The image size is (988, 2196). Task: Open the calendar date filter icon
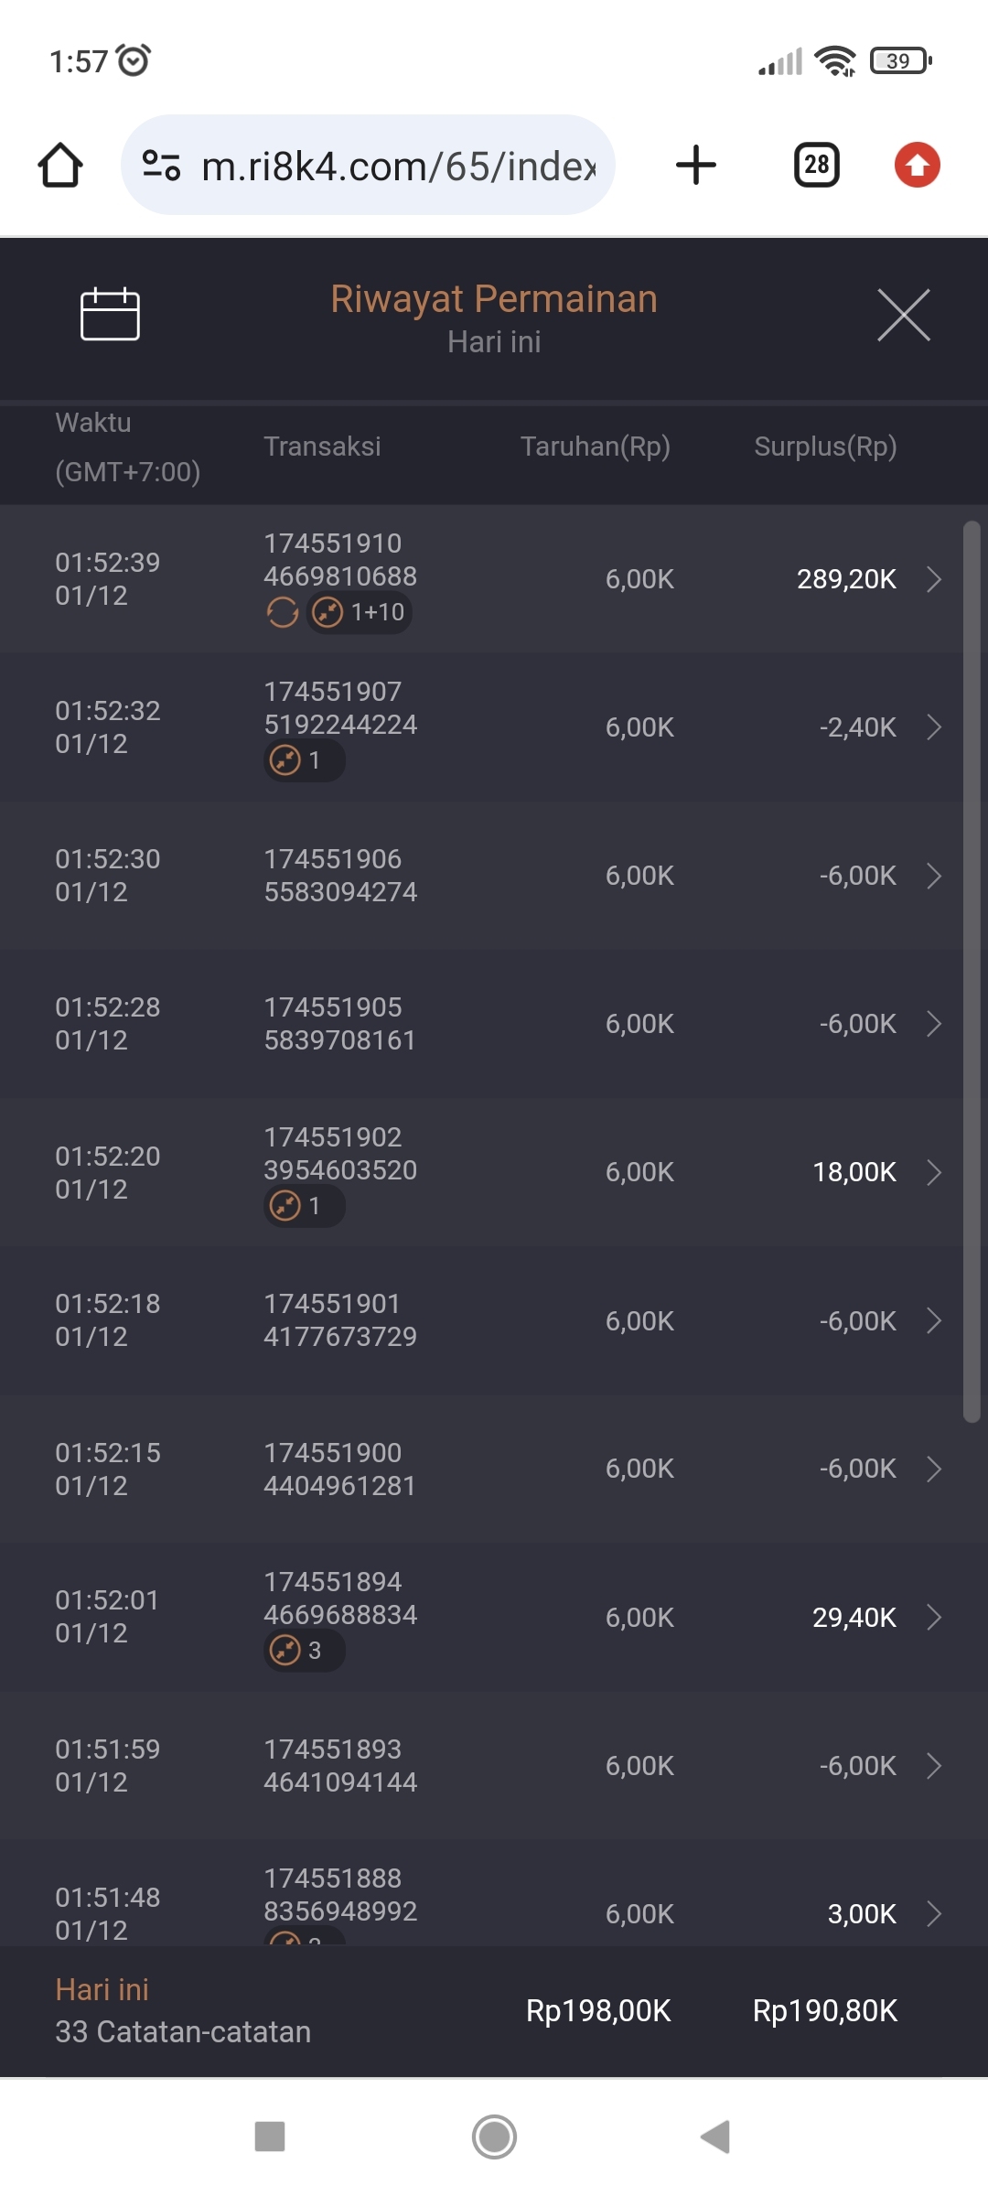tap(110, 314)
